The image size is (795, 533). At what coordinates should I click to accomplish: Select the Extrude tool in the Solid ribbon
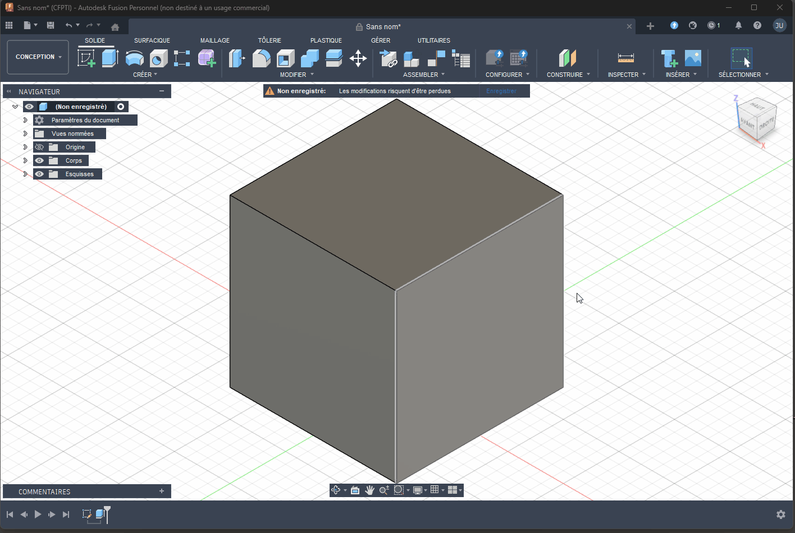pyautogui.click(x=110, y=58)
